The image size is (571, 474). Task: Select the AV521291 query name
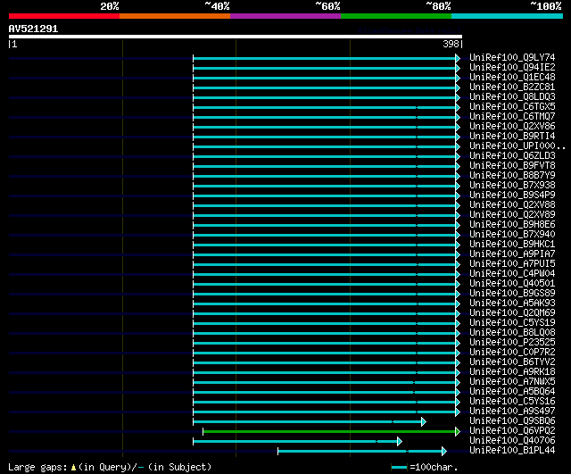point(33,29)
